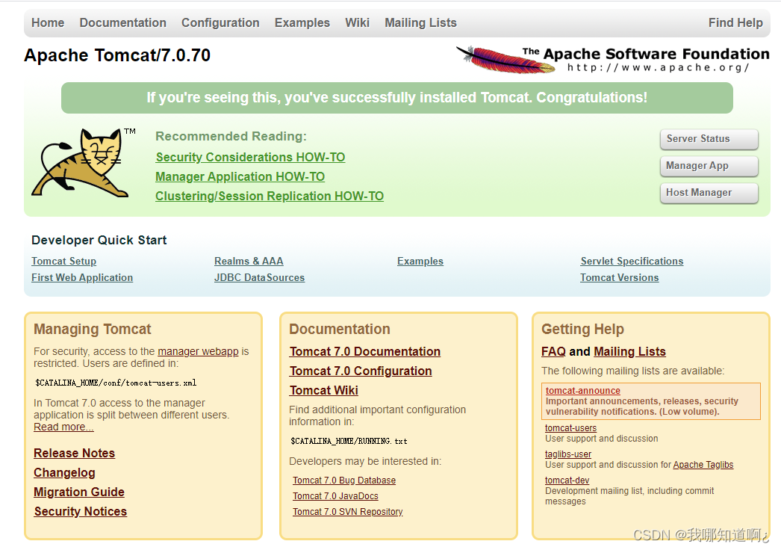Open the tomcat-dev mailing list link
The width and height of the screenshot is (781, 550).
point(567,481)
